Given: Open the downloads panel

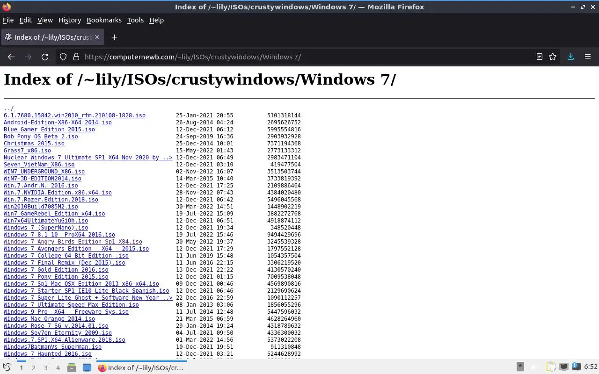Looking at the screenshot, I should (570, 57).
